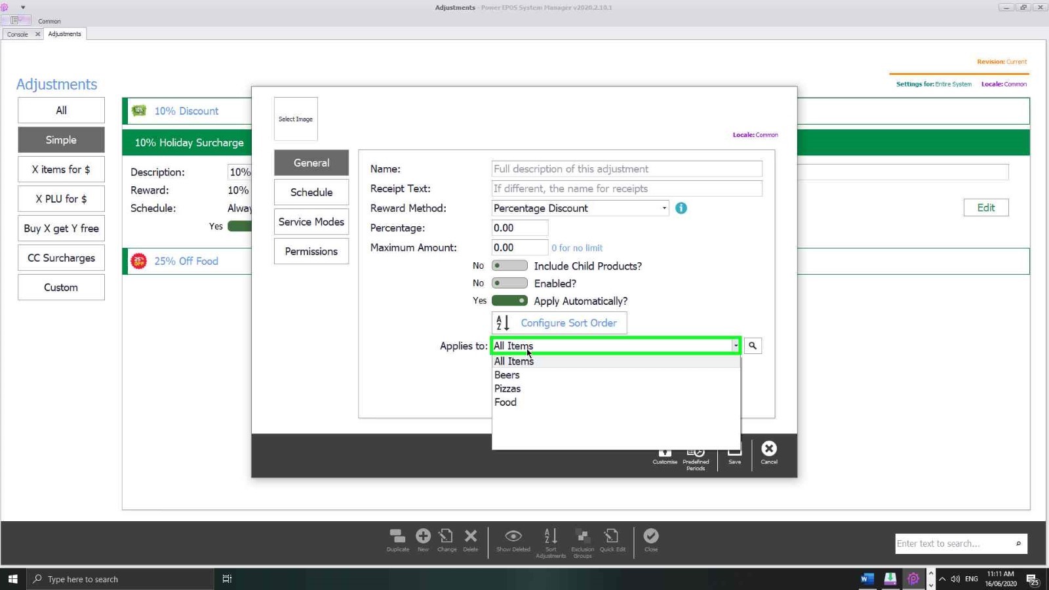Click the magnifier next to Applies to
The height and width of the screenshot is (590, 1049).
coord(753,345)
